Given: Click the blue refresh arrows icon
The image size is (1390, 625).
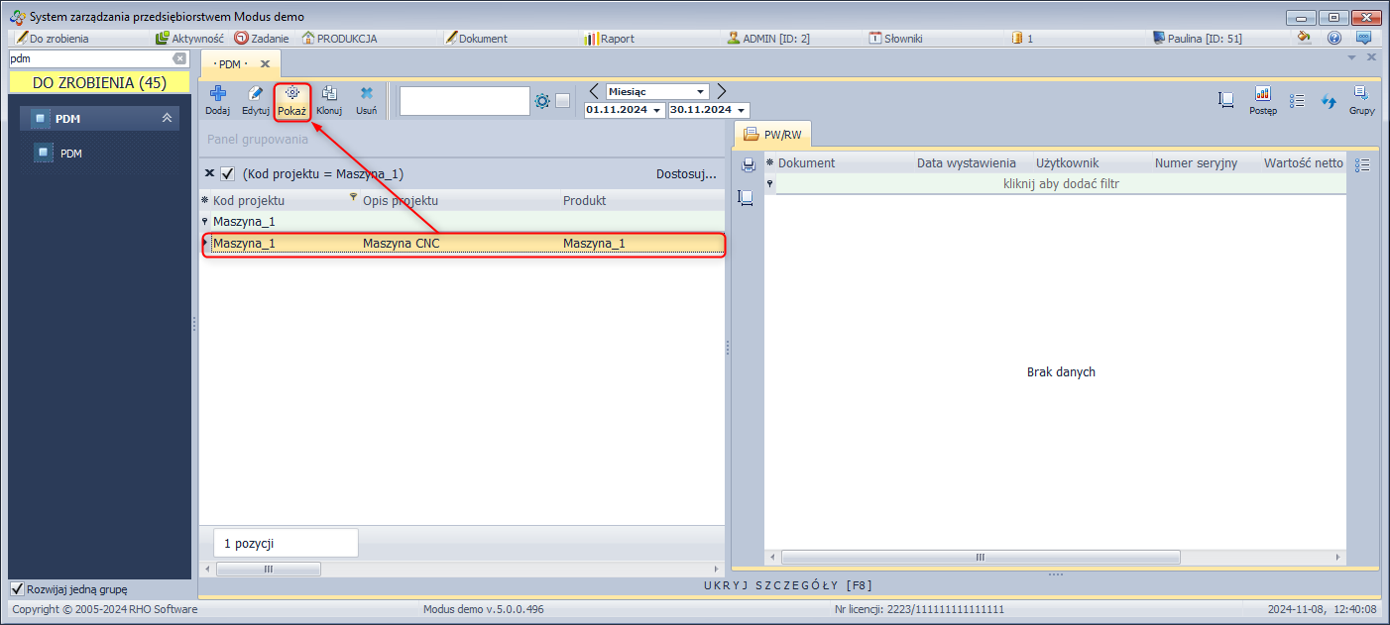Looking at the screenshot, I should tap(1330, 101).
